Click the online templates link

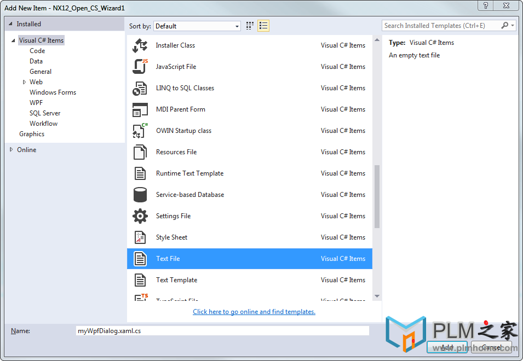[254, 312]
